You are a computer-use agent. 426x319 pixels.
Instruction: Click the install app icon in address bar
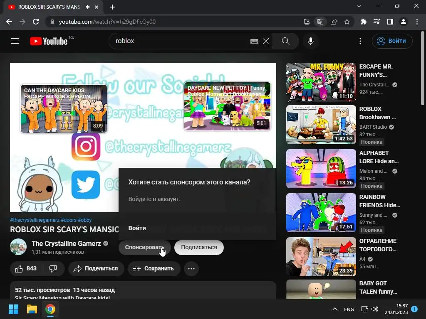pos(307,22)
